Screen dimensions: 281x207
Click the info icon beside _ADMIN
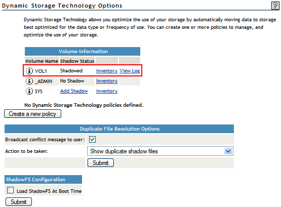pos(29,81)
